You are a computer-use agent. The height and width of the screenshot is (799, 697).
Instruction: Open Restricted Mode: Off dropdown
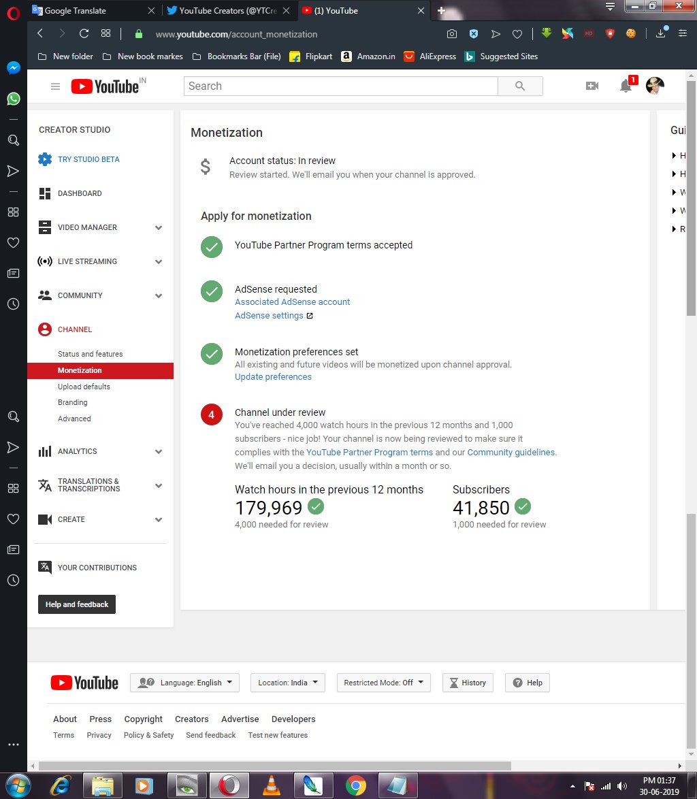pos(383,683)
